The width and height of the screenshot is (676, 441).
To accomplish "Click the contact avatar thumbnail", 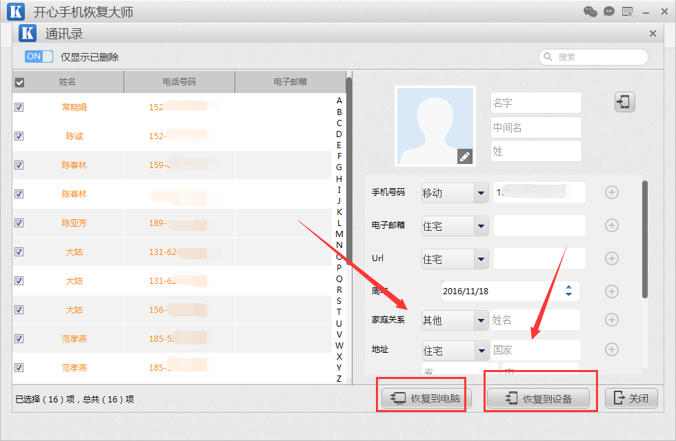I will coord(435,126).
